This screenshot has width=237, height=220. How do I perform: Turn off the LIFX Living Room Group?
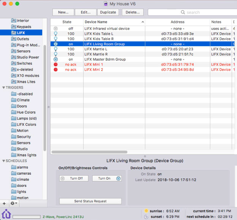point(74,178)
